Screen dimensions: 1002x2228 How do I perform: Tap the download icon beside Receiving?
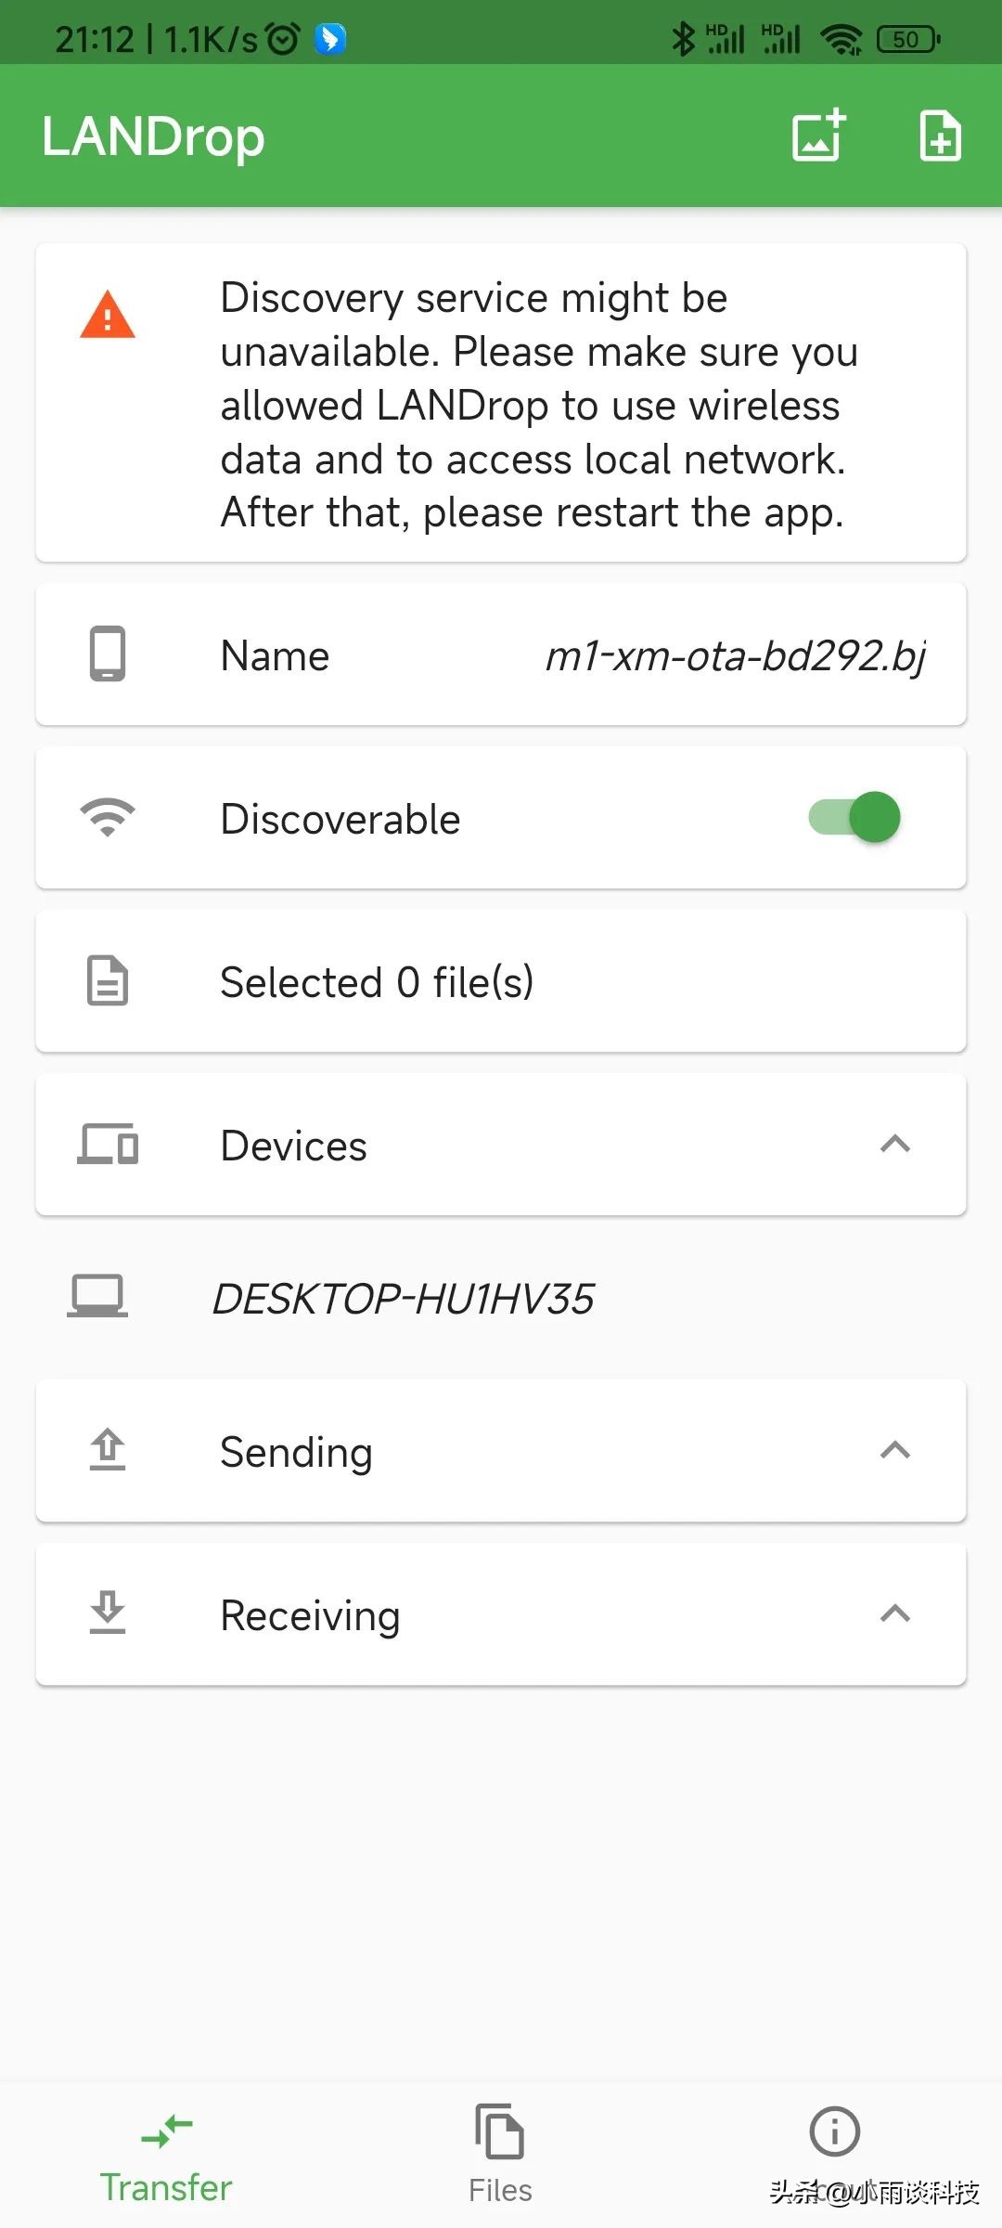[108, 1613]
